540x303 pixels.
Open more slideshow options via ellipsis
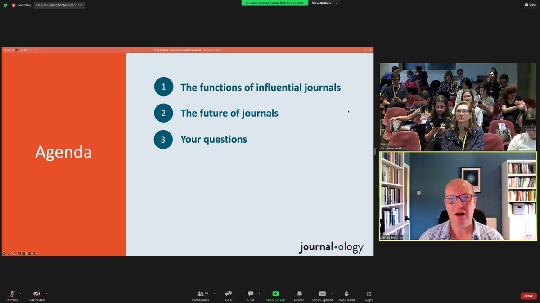click(29, 254)
